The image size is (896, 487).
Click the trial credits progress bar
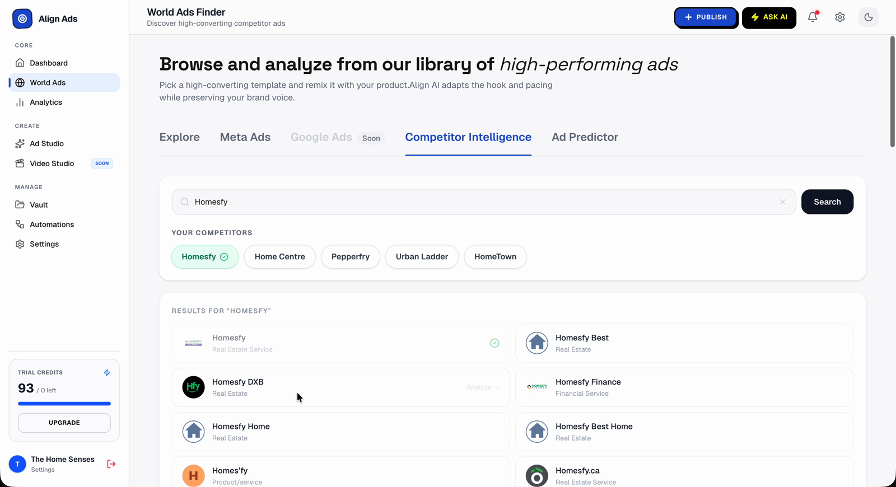pos(64,404)
